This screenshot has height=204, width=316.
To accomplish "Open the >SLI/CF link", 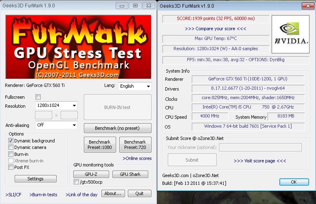I will (13, 195).
